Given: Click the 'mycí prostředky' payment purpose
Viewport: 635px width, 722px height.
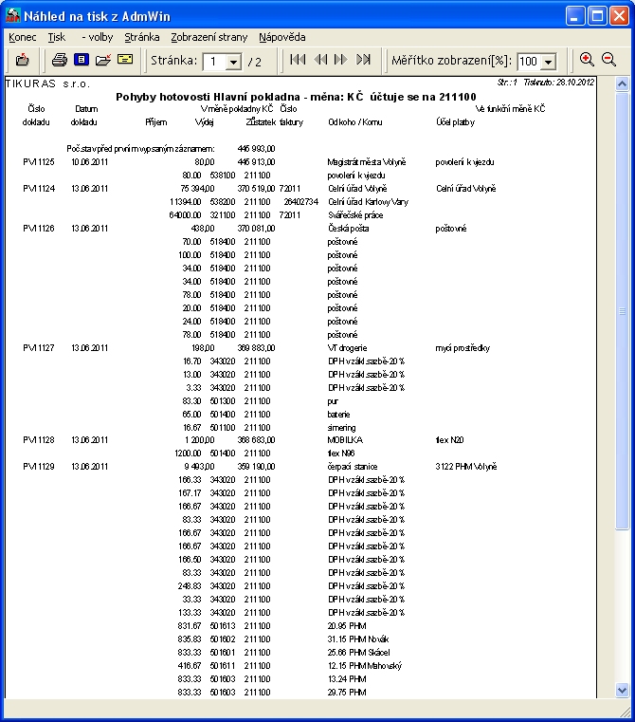Looking at the screenshot, I should tap(463, 348).
